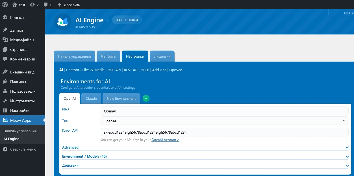This screenshot has height=176, width=354.
Task: Open Пользователи in the sidebar
Action: pos(23,91)
